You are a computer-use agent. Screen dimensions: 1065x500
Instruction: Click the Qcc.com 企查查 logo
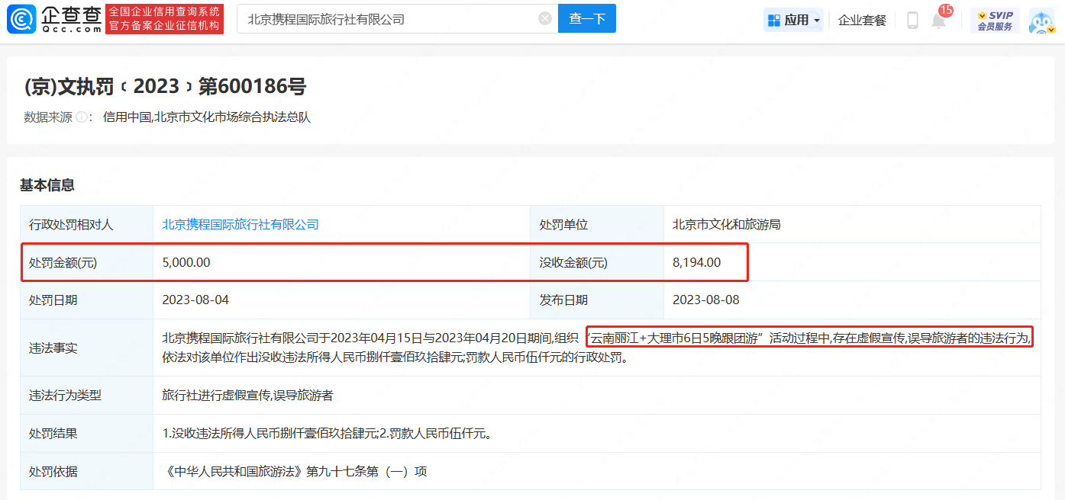[x=53, y=19]
